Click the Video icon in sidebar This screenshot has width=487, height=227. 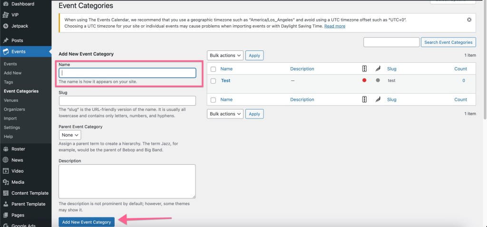click(6, 171)
